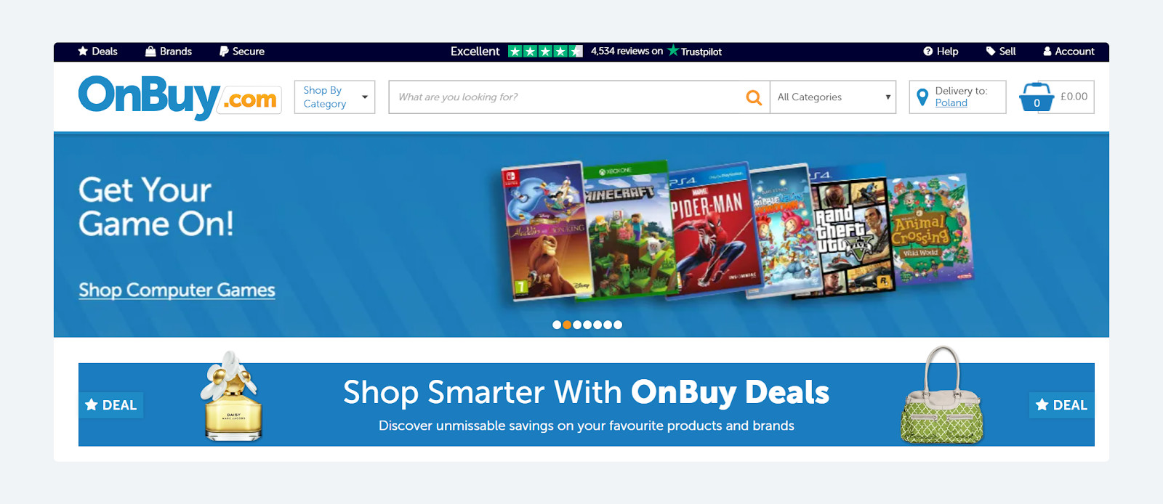Click the Secure PayPal icon

click(x=224, y=52)
